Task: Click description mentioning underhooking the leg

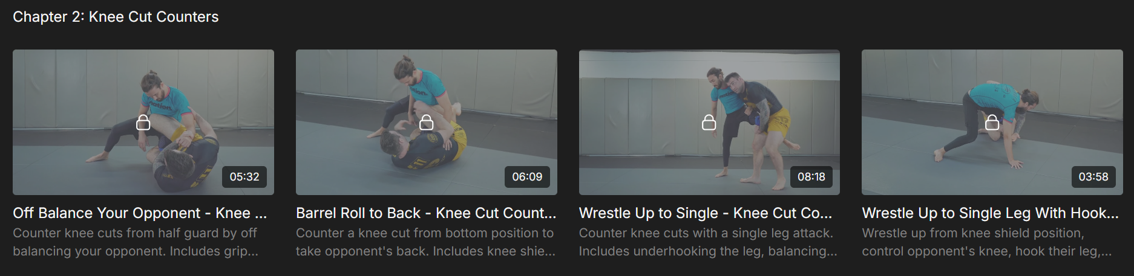Action: click(x=708, y=242)
